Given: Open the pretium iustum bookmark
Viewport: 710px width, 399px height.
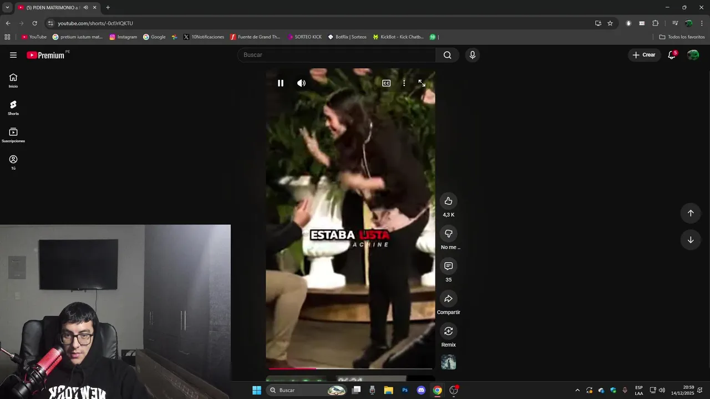Looking at the screenshot, I should (x=78, y=37).
